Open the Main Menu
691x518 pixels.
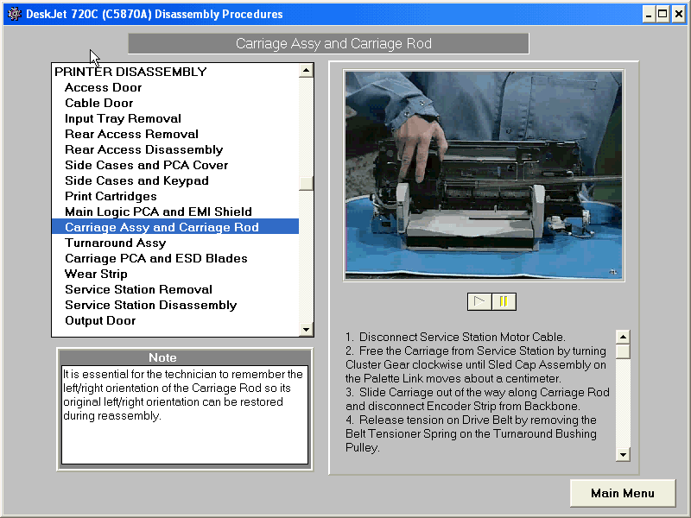[622, 493]
